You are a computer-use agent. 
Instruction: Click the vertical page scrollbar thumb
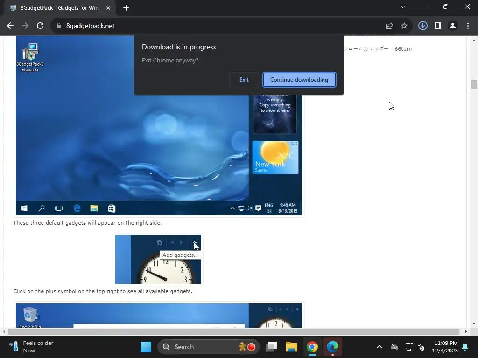tap(474, 84)
